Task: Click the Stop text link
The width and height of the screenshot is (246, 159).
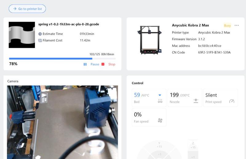Action: pyautogui.click(x=112, y=64)
